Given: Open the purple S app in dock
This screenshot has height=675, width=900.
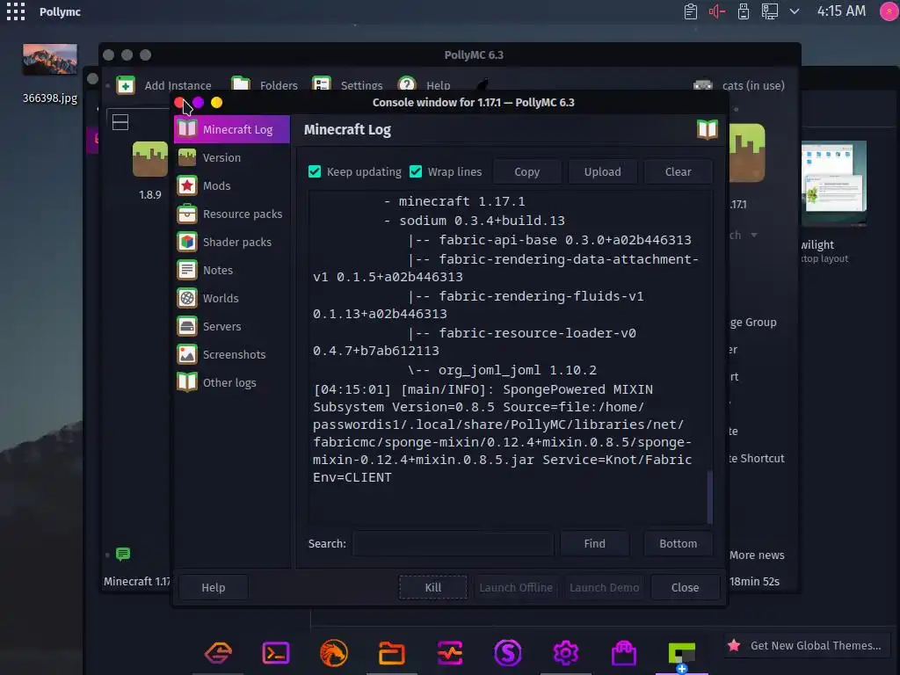Looking at the screenshot, I should tap(508, 653).
